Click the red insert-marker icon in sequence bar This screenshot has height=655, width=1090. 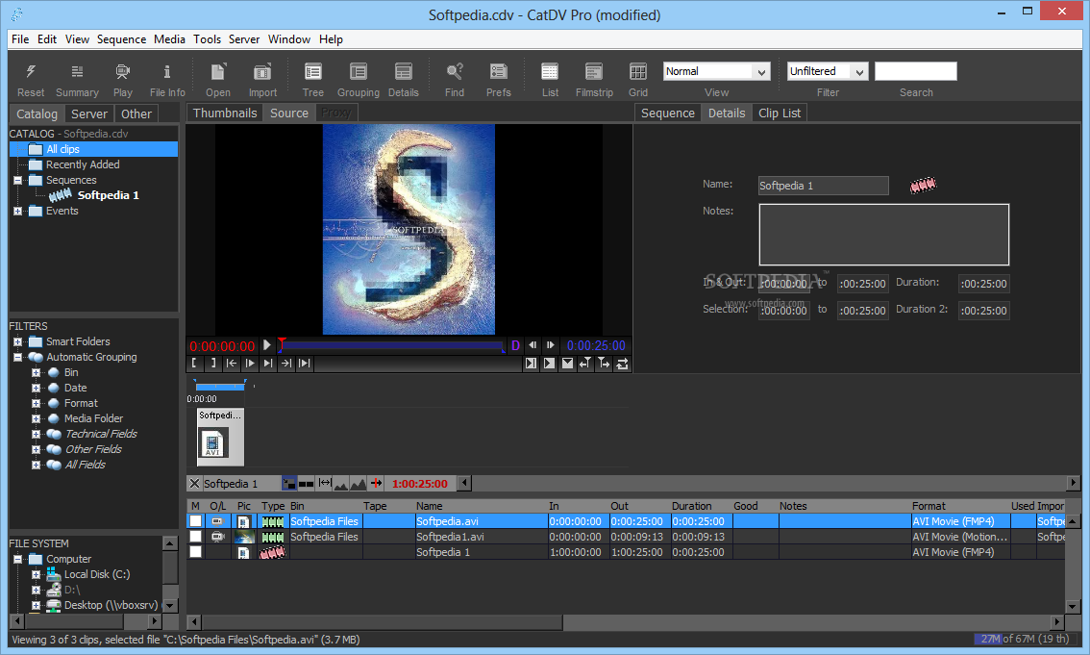coord(376,483)
